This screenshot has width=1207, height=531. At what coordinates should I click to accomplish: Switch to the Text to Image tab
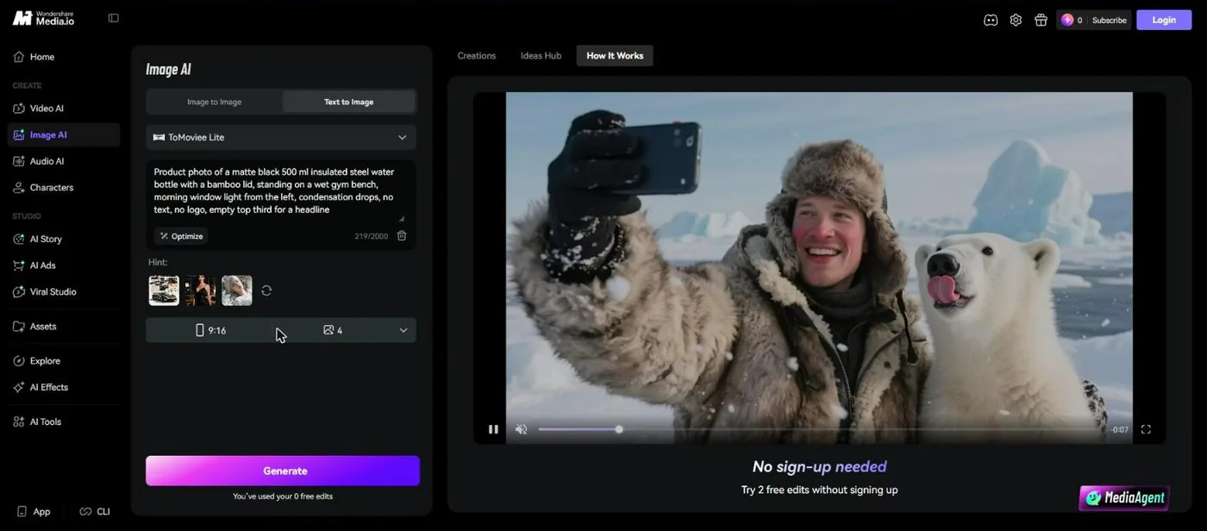348,102
